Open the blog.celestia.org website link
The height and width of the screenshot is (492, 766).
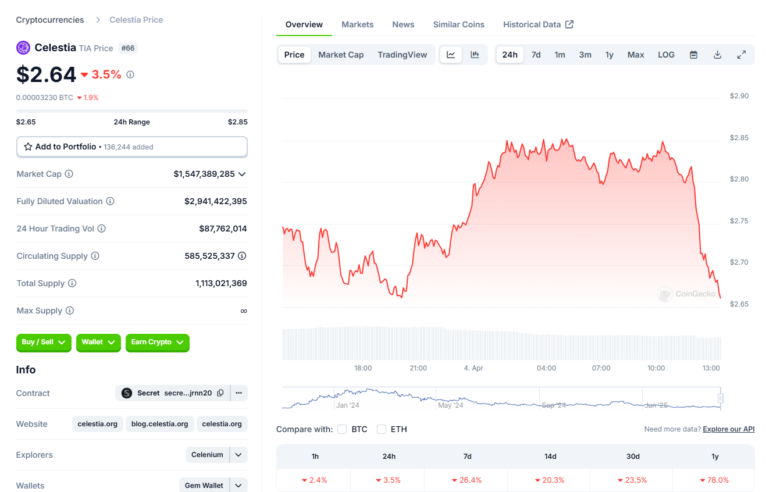160,424
